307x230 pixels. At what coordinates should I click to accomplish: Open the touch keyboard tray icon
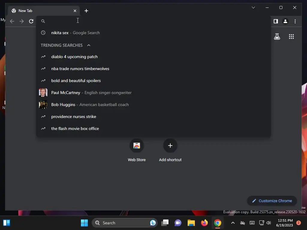[x=252, y=223]
